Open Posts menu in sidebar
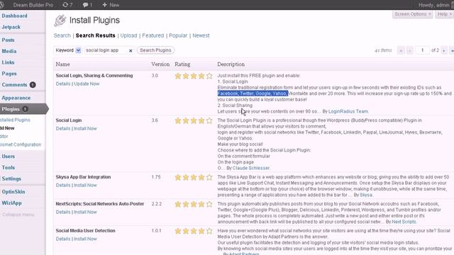Image resolution: width=454 pixels, height=255 pixels. pos(8,40)
